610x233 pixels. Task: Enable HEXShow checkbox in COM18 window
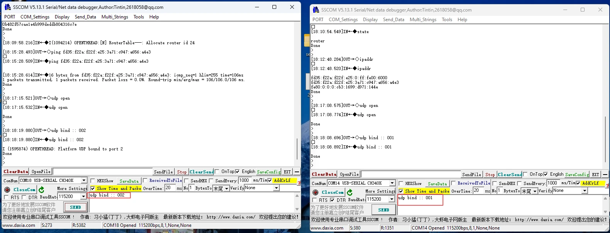pos(93,181)
